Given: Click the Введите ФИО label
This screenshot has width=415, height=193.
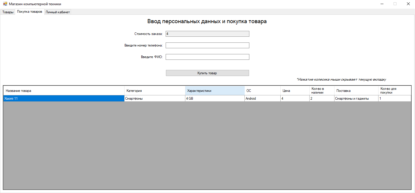Looking at the screenshot, I should [x=152, y=57].
